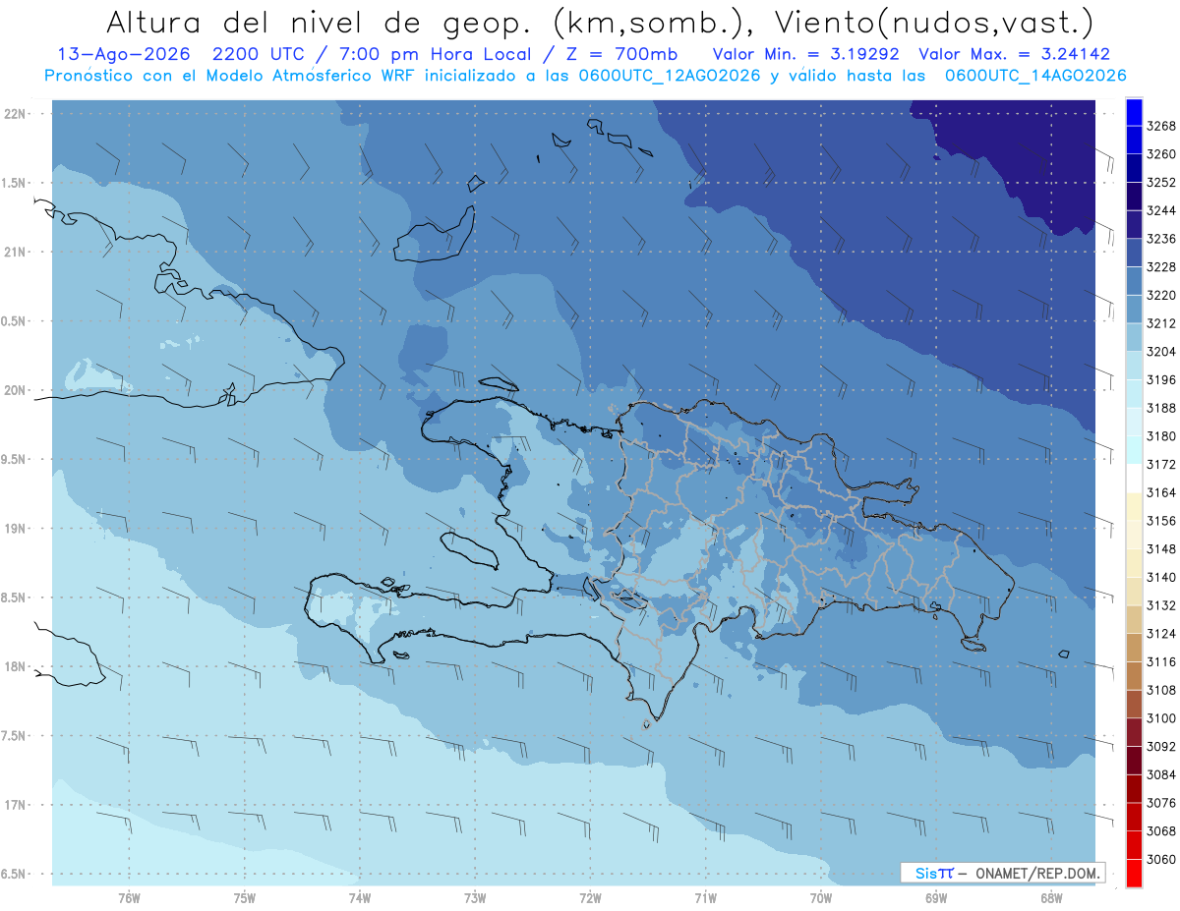This screenshot has height=911, width=1180.
Task: Pick the legend swatch between 3236 and 3228
Action: point(1134,253)
